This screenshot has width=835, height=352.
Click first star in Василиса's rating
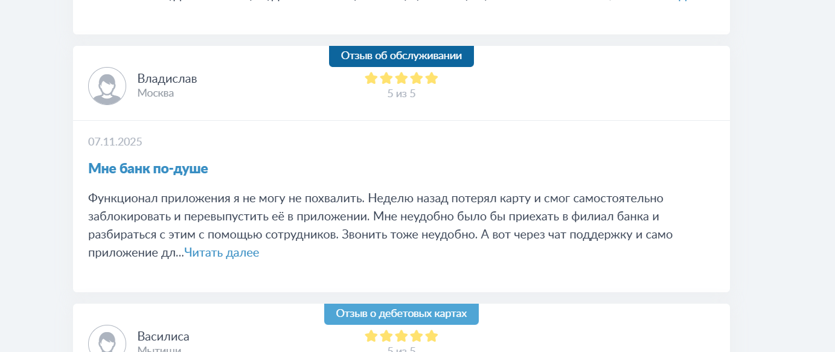click(x=371, y=336)
